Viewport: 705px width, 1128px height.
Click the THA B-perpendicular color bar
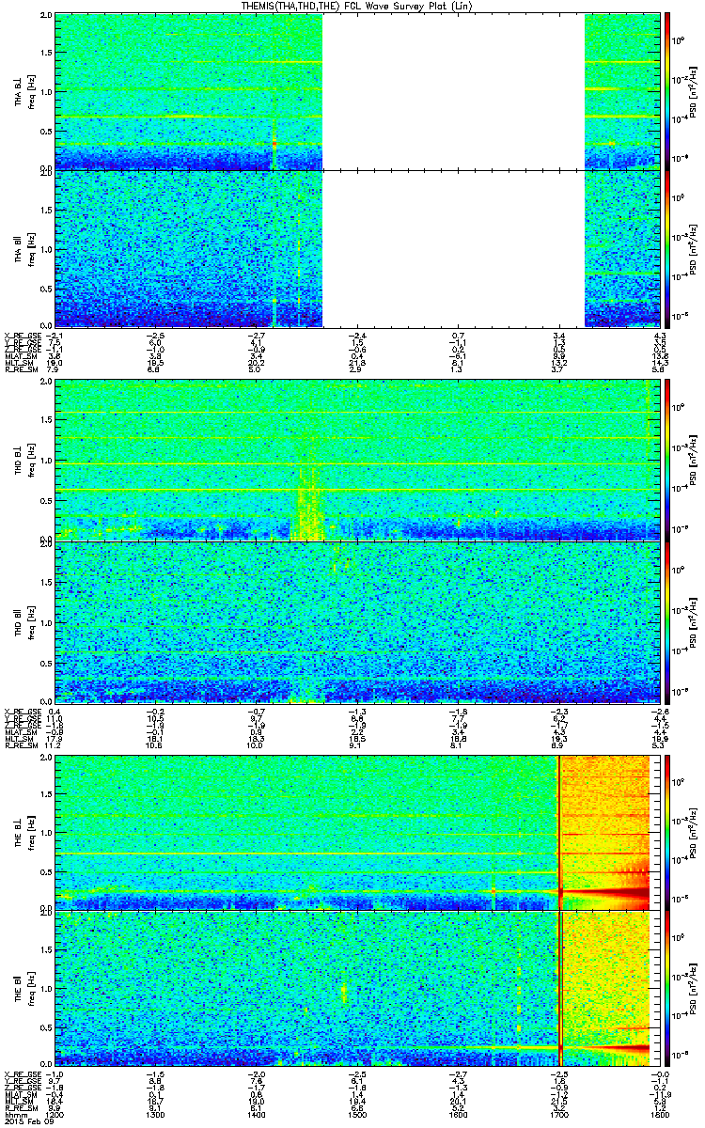pyautogui.click(x=667, y=91)
